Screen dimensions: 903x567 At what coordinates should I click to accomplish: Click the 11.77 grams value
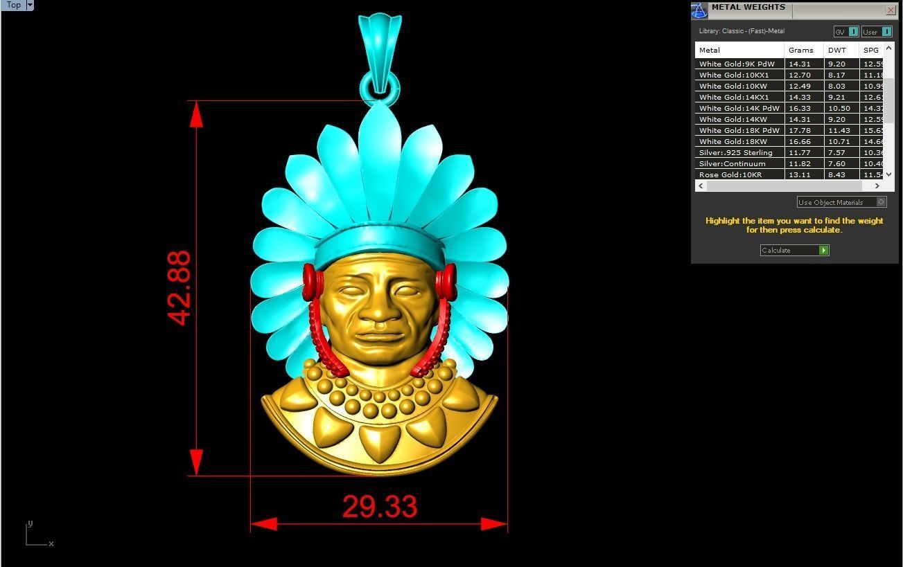(x=799, y=152)
